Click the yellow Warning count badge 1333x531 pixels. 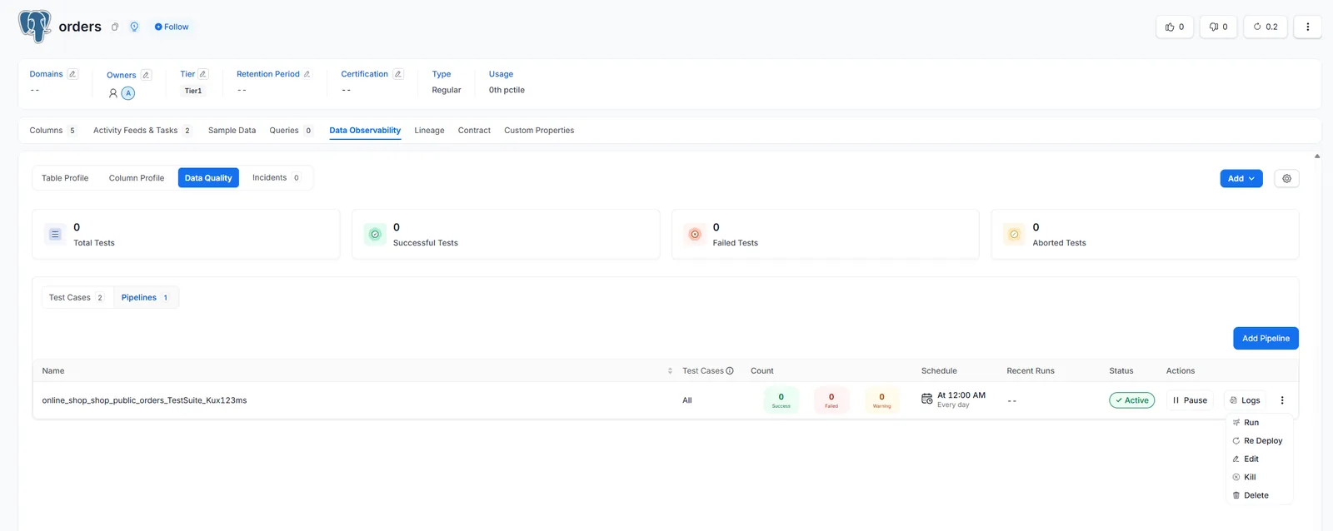881,400
